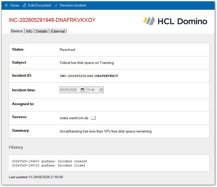Click the Servers field label
Viewport: 217px width, 187px height.
point(20,117)
